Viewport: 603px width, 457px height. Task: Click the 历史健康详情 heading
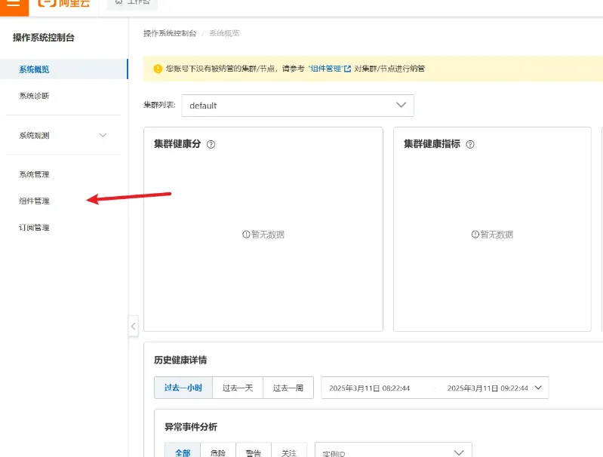pos(180,360)
